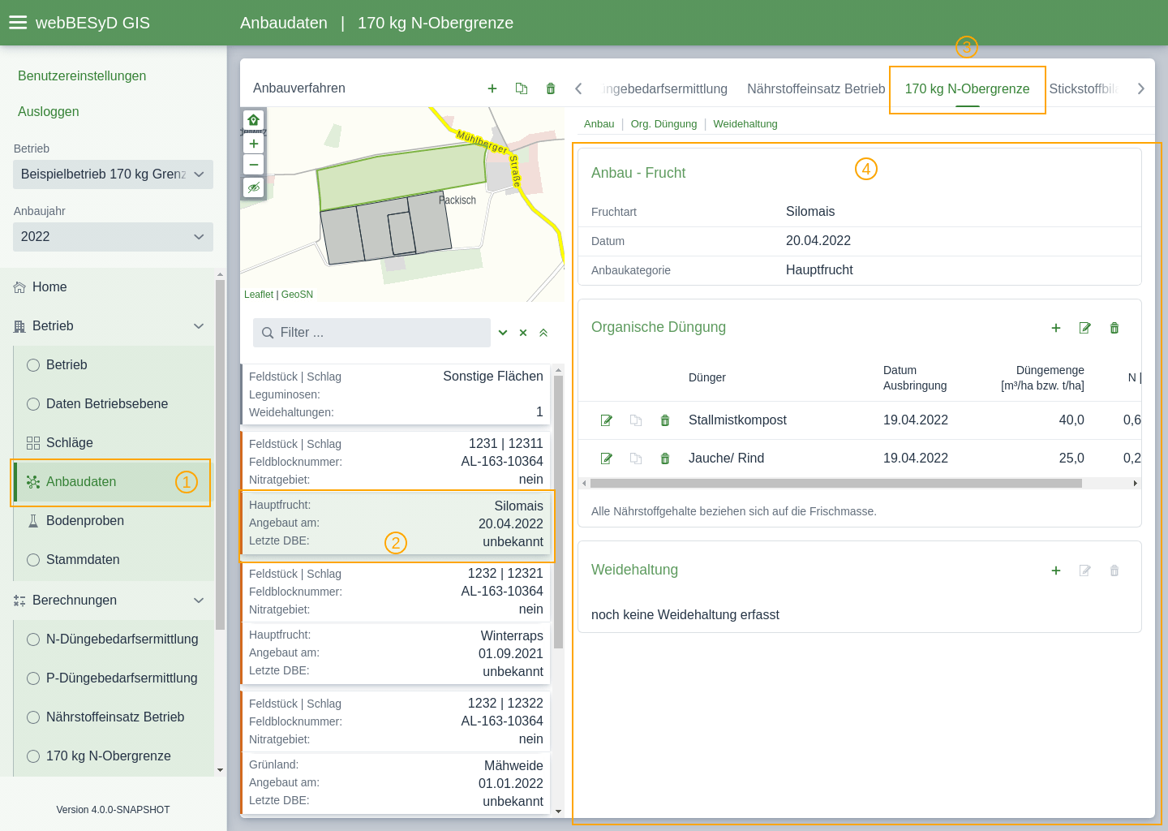Select P-Düngebedarfsermittlung in sidebar
The image size is (1168, 831).
point(114,678)
